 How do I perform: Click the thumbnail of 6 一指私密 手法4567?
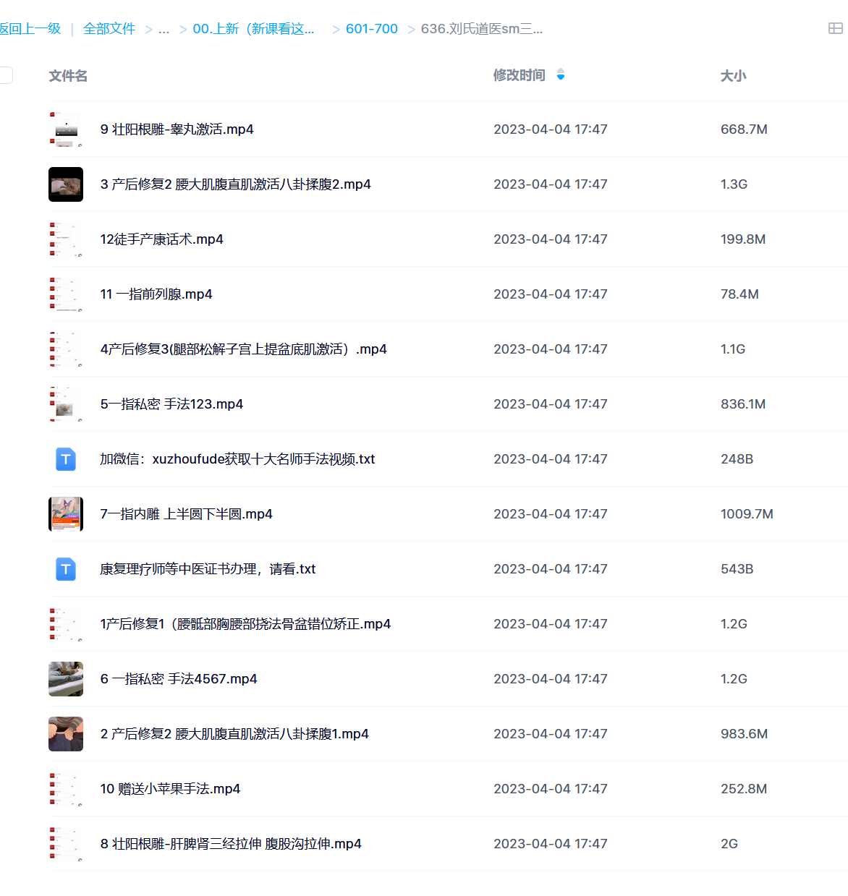pyautogui.click(x=66, y=678)
